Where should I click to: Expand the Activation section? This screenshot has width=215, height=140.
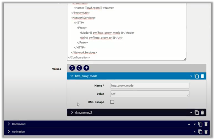[9, 131]
